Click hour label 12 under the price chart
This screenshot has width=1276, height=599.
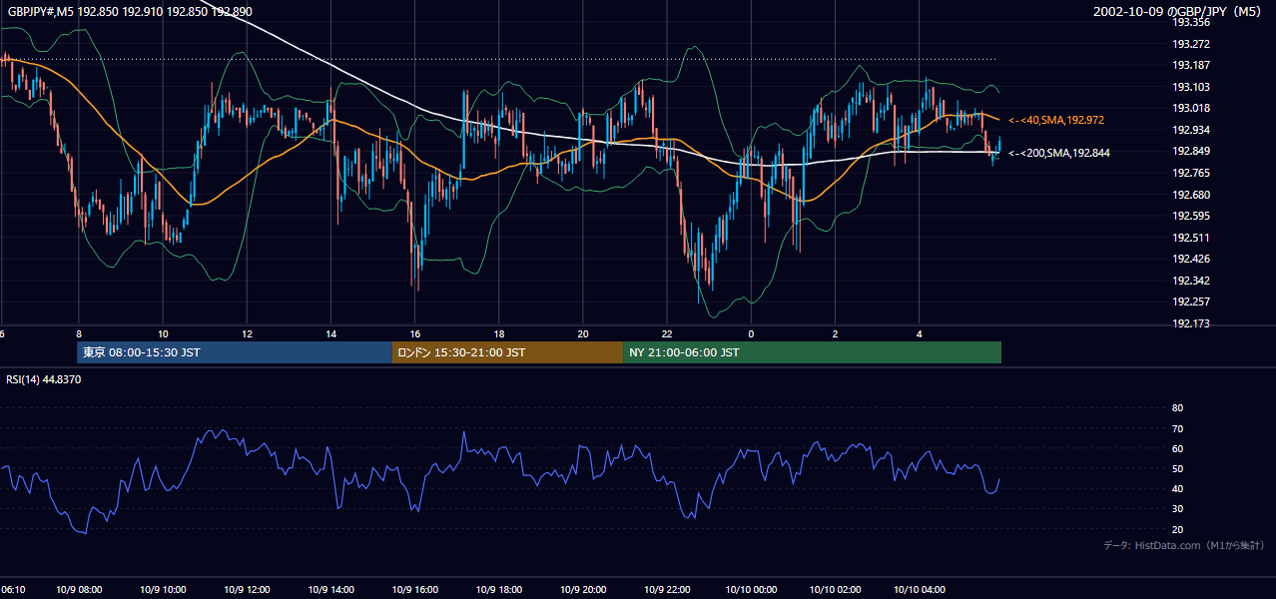tap(247, 334)
